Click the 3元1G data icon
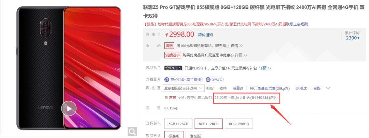 [208, 80]
